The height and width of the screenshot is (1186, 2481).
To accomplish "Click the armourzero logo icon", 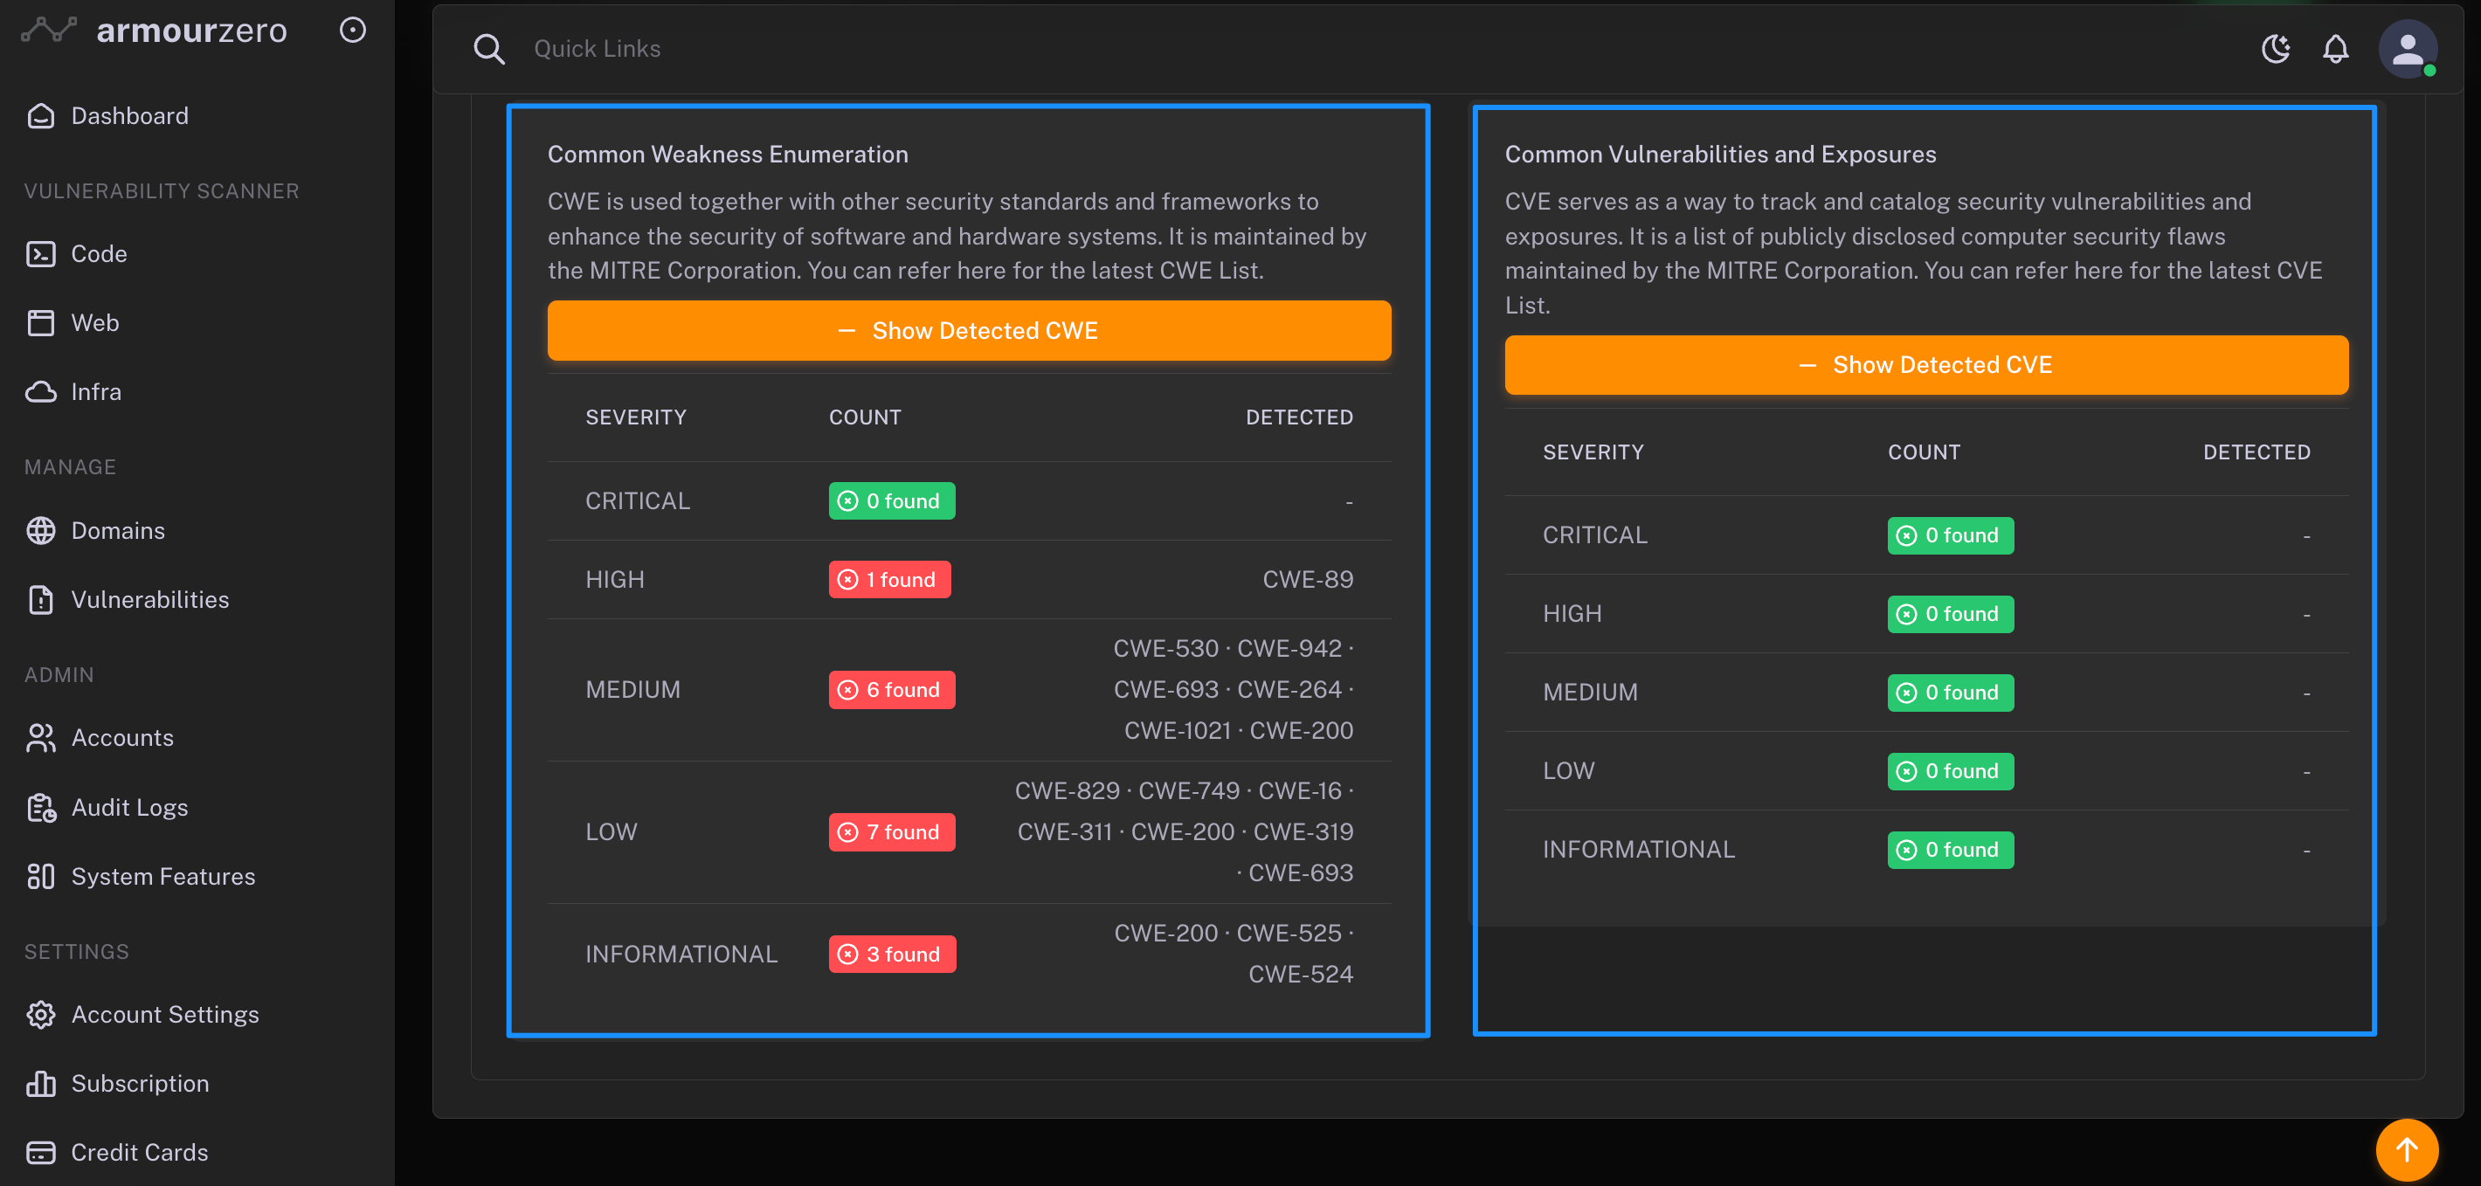I will (48, 30).
